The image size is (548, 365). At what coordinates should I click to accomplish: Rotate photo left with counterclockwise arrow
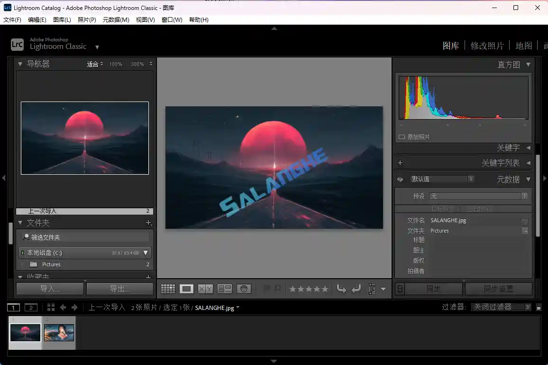click(x=343, y=288)
